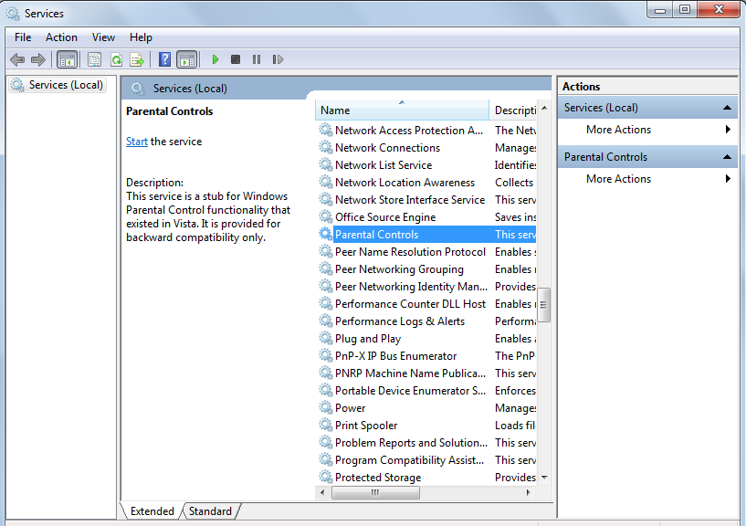Toggle the Show/Hide Action Pane icon
The image size is (746, 526).
(x=186, y=59)
